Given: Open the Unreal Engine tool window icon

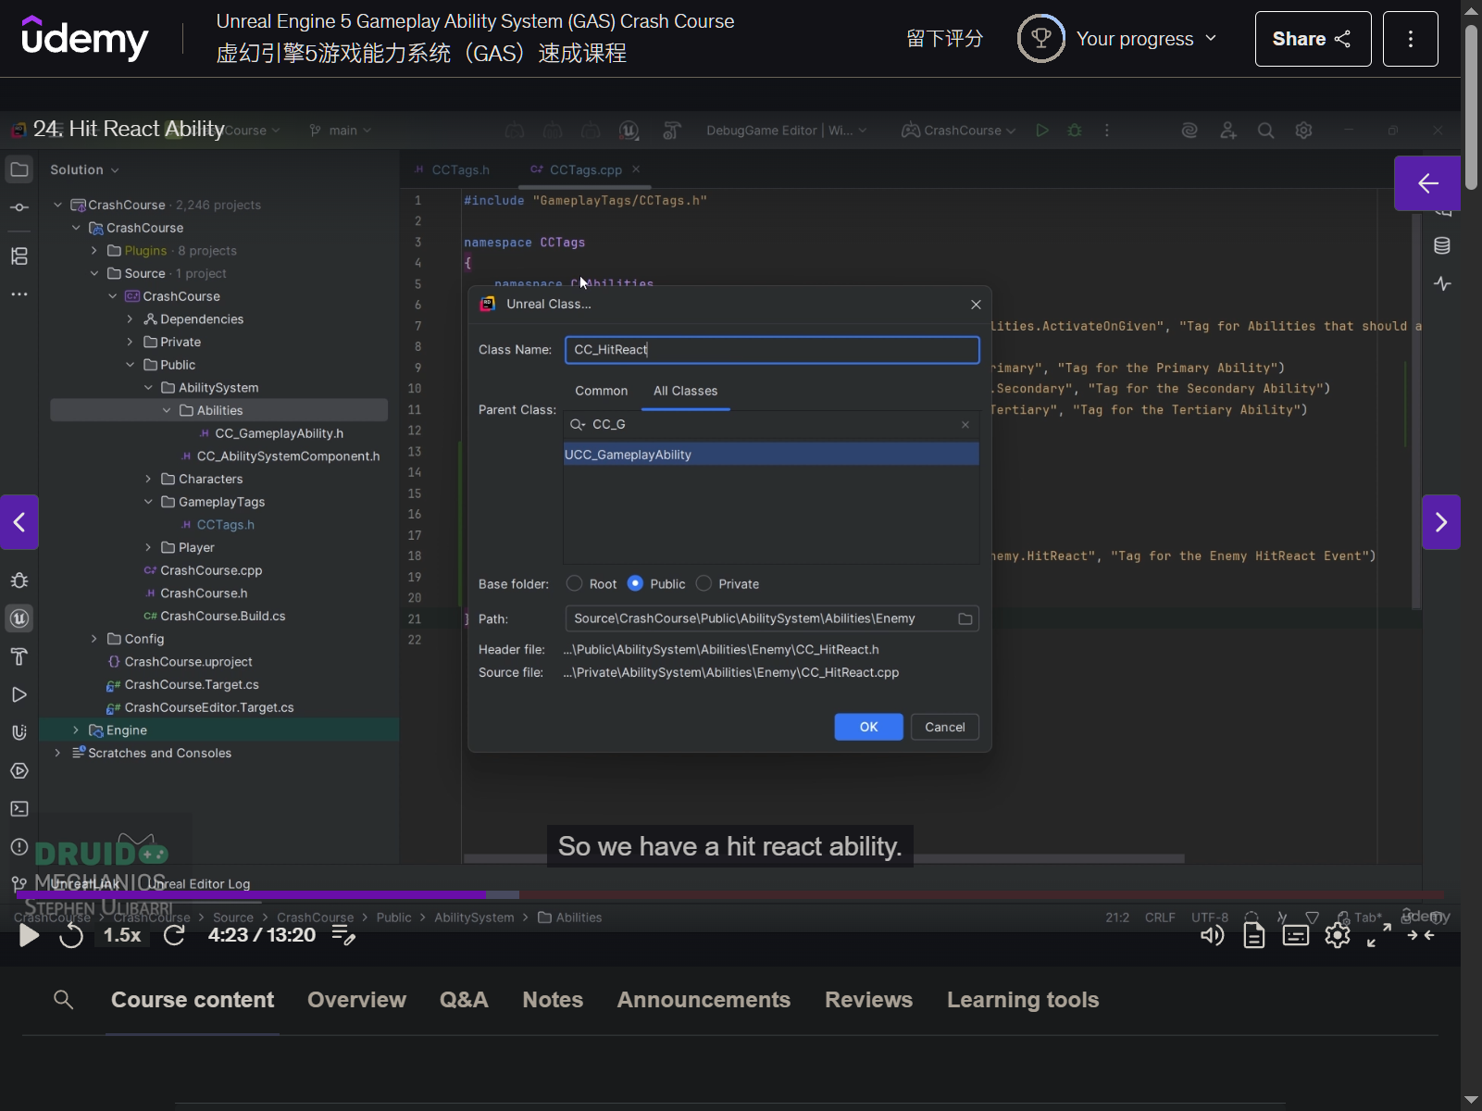Looking at the screenshot, I should click(19, 618).
